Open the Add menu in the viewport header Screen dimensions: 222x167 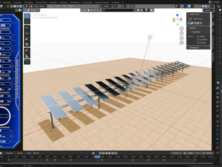pos(64,6)
